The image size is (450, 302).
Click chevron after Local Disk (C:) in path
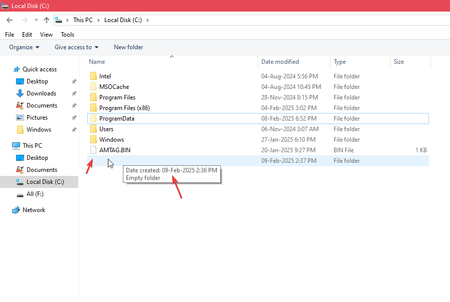(147, 20)
